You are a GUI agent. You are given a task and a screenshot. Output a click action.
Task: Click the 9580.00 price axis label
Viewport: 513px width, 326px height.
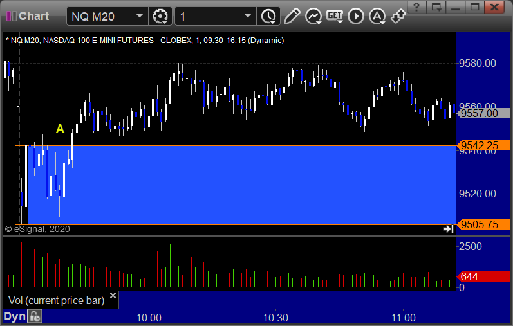478,63
